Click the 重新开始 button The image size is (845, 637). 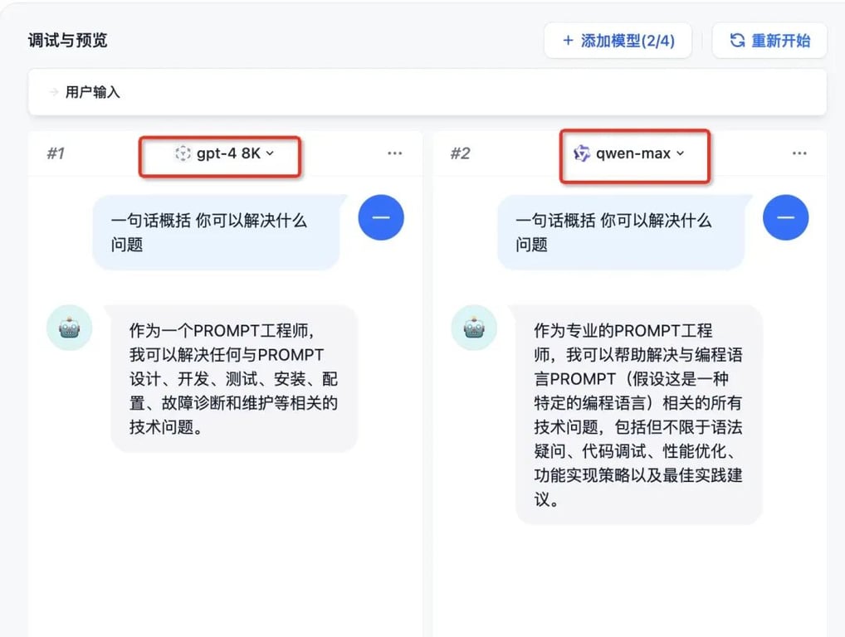pos(769,40)
